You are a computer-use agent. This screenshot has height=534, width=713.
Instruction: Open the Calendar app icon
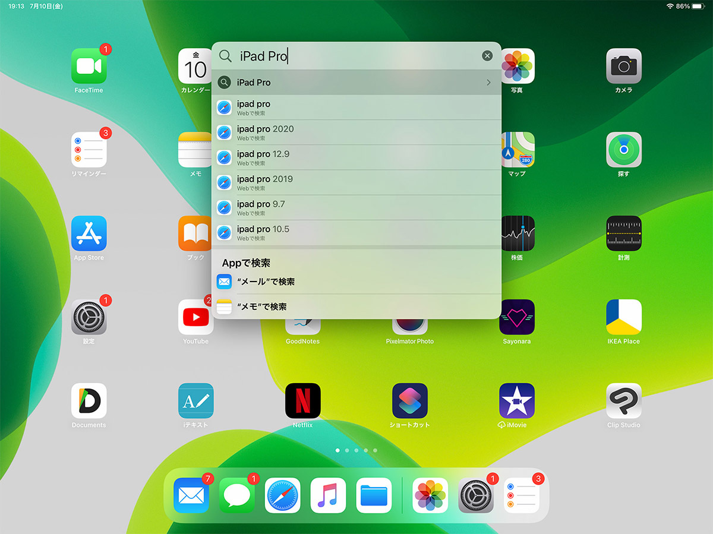click(195, 66)
